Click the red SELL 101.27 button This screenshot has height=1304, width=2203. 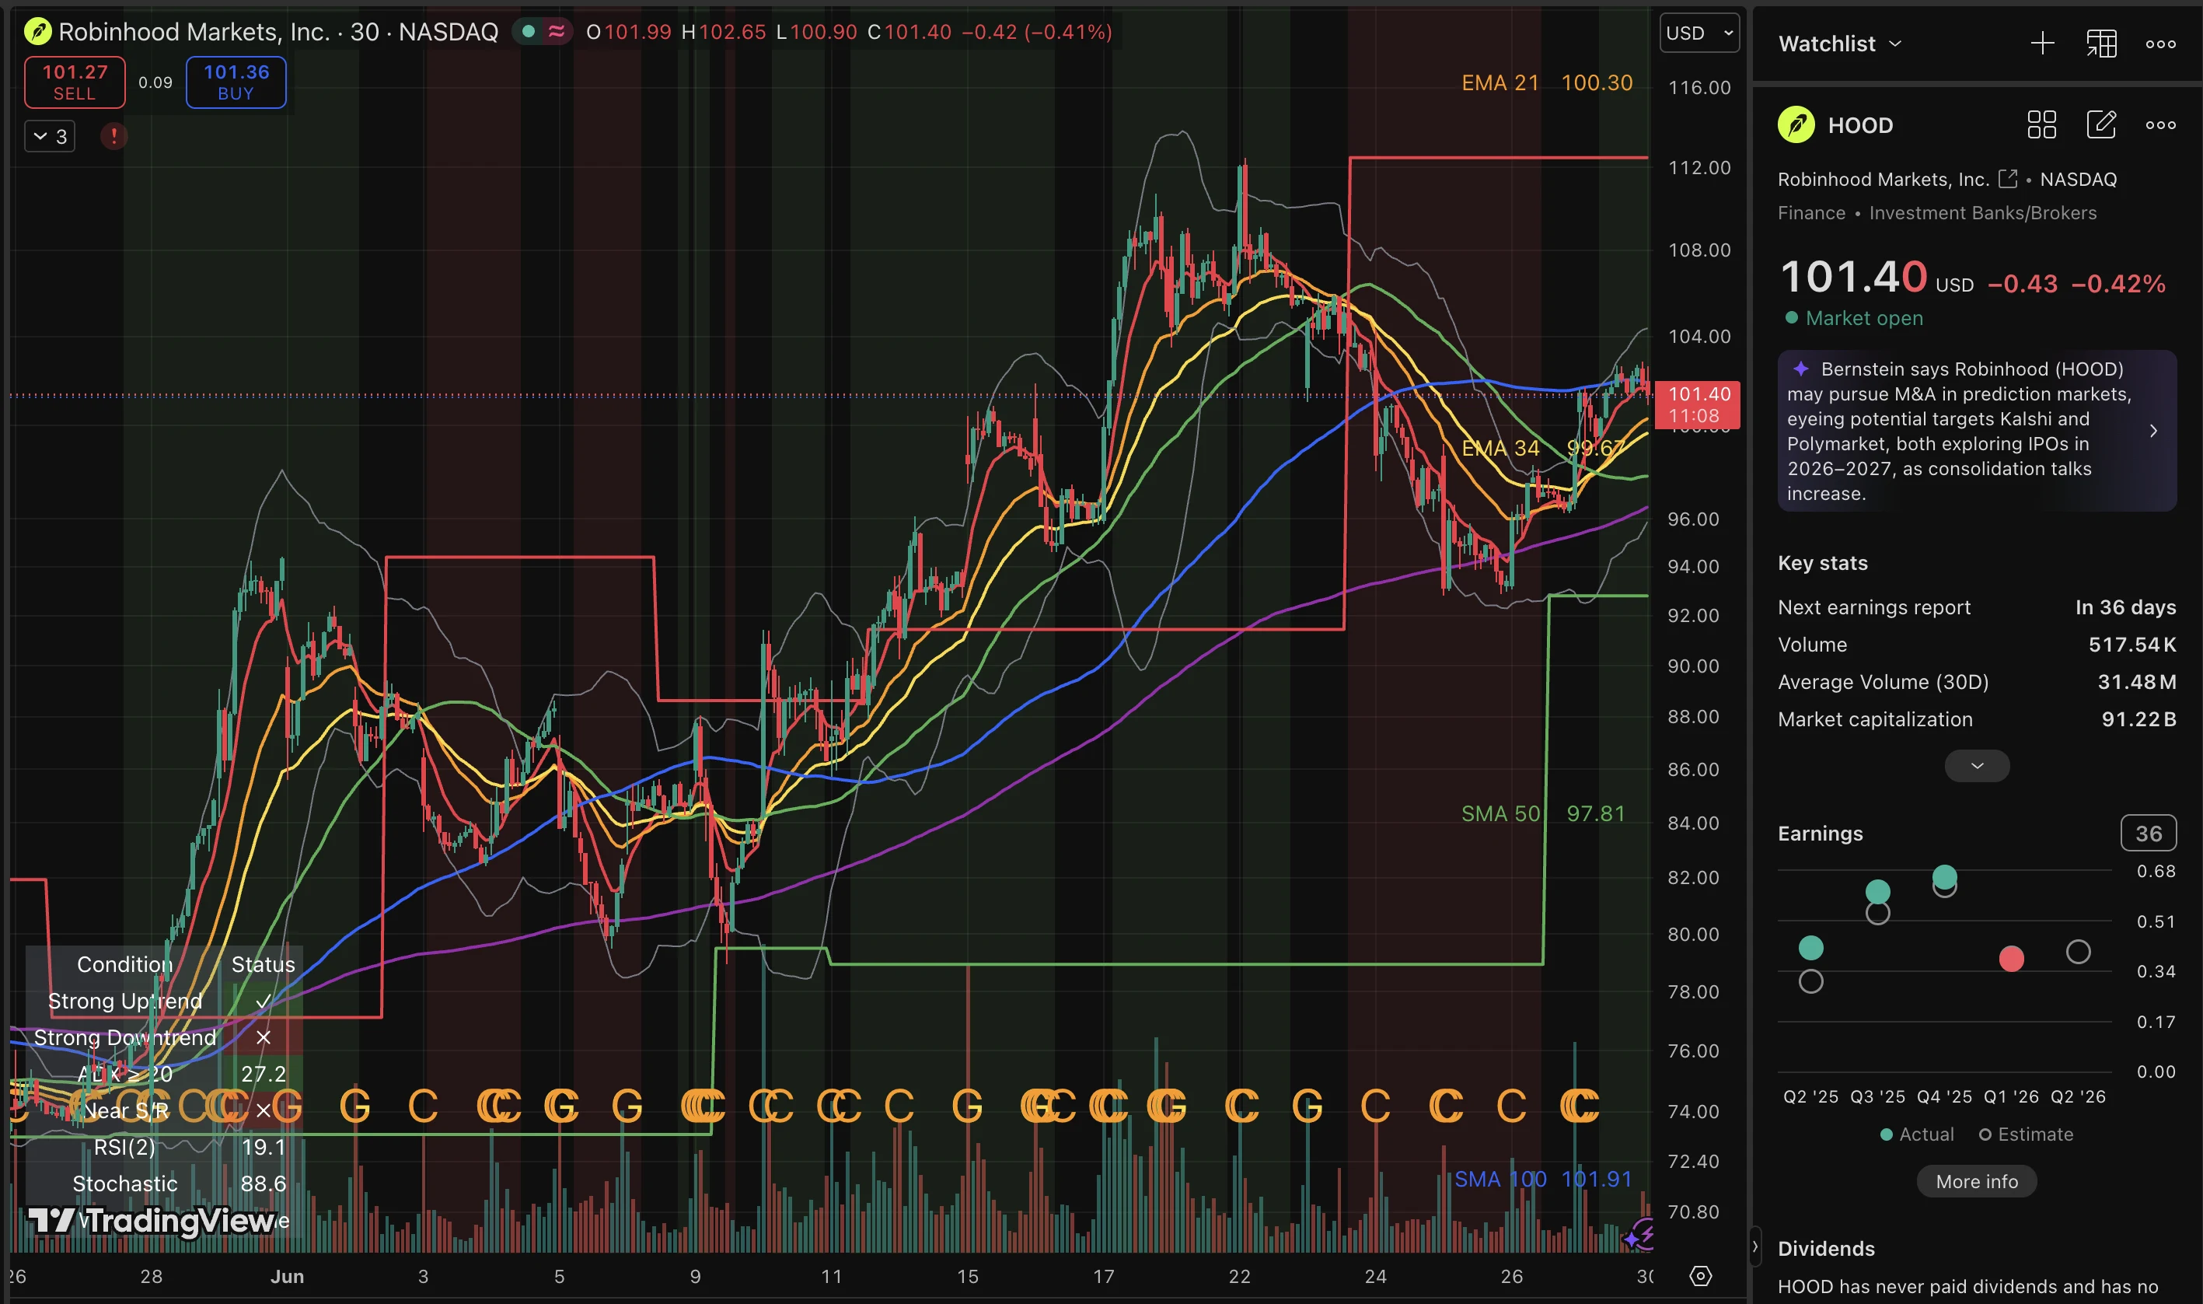coord(75,82)
